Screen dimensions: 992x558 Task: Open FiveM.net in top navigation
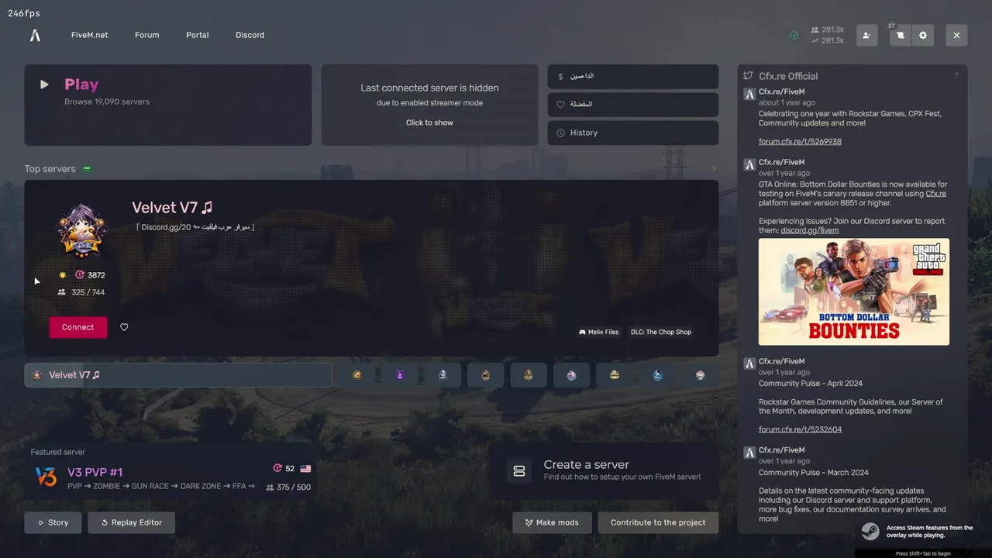coord(89,35)
